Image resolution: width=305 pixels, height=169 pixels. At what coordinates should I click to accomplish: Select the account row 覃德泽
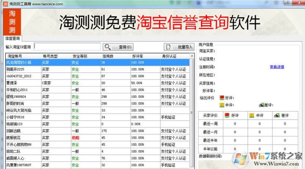tap(97, 83)
